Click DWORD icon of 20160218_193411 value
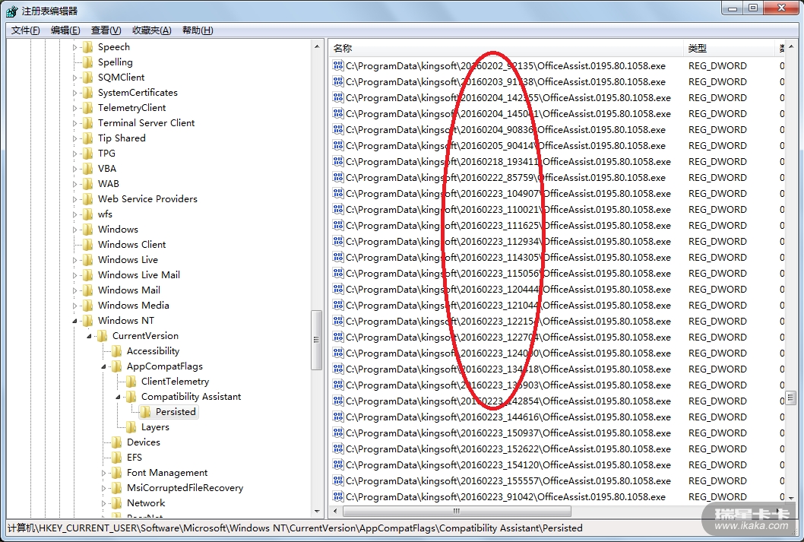This screenshot has width=804, height=542. coord(338,161)
